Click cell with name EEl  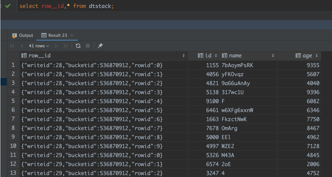[x=249, y=137]
